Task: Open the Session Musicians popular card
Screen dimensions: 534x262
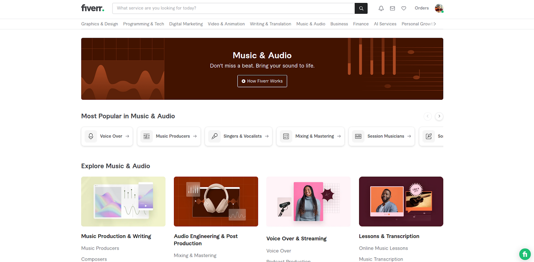Action: (x=381, y=136)
